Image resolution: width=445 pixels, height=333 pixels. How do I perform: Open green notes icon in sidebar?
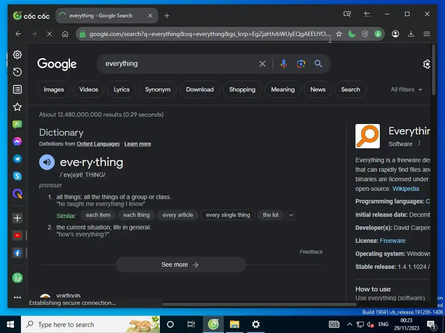point(17,278)
